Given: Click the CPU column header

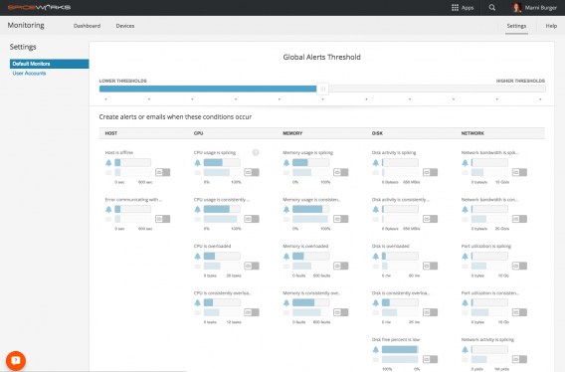Looking at the screenshot, I should [x=198, y=133].
